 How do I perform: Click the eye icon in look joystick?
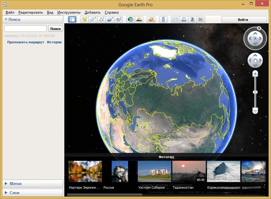point(255,38)
